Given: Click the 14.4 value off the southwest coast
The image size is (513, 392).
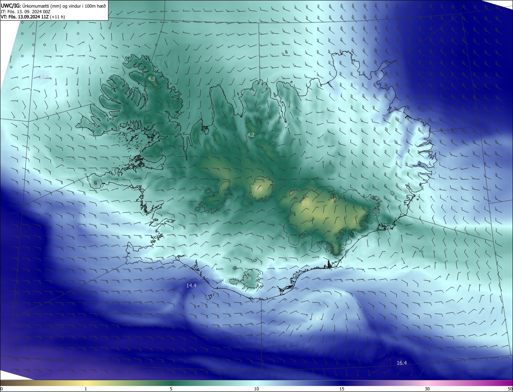Looking at the screenshot, I should point(192,286).
